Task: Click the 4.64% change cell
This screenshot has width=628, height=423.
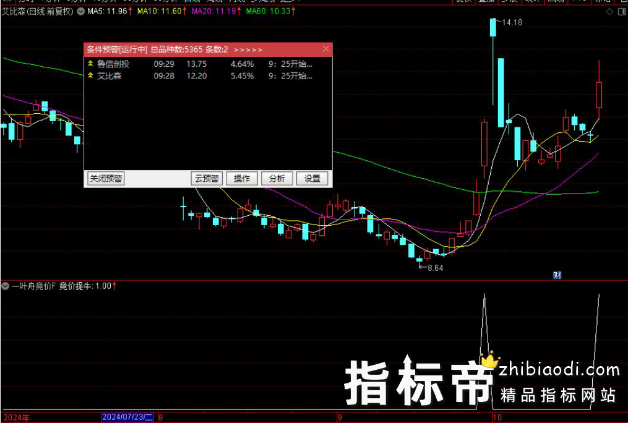Action: (242, 64)
